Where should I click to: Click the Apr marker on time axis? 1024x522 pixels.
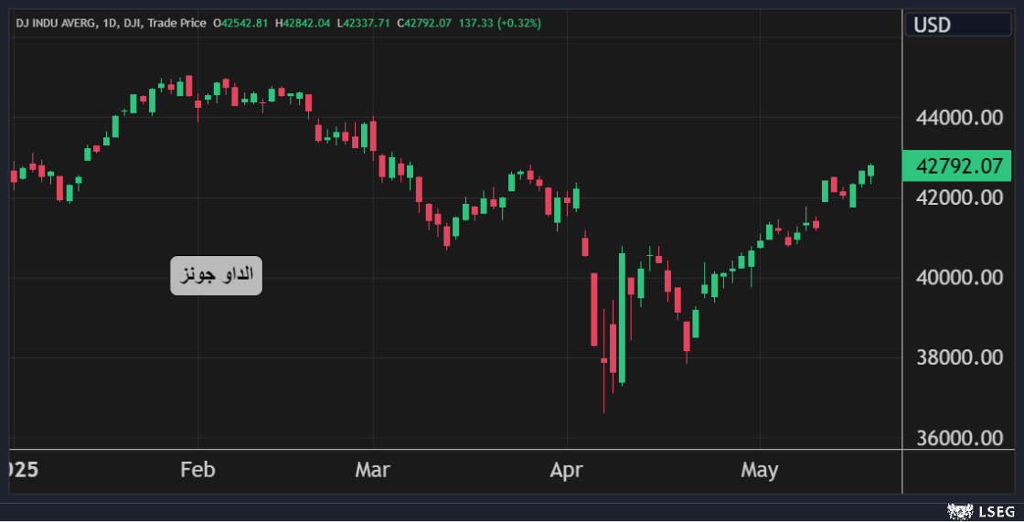coord(568,470)
